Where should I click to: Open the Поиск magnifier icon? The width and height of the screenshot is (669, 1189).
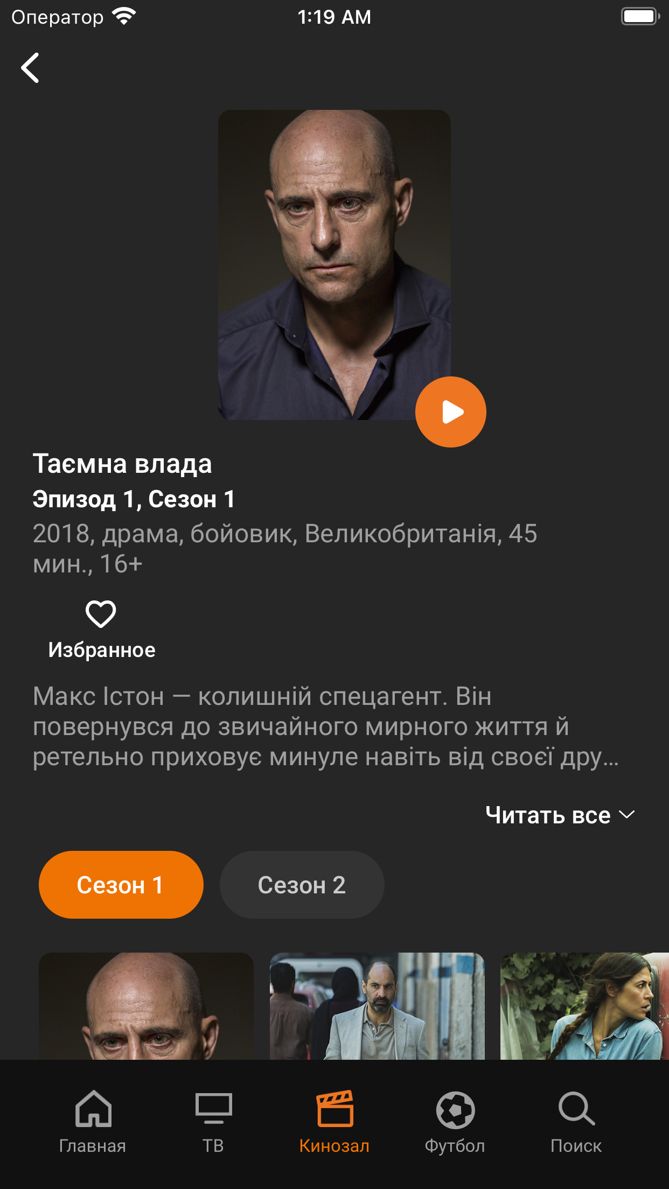pos(576,1109)
